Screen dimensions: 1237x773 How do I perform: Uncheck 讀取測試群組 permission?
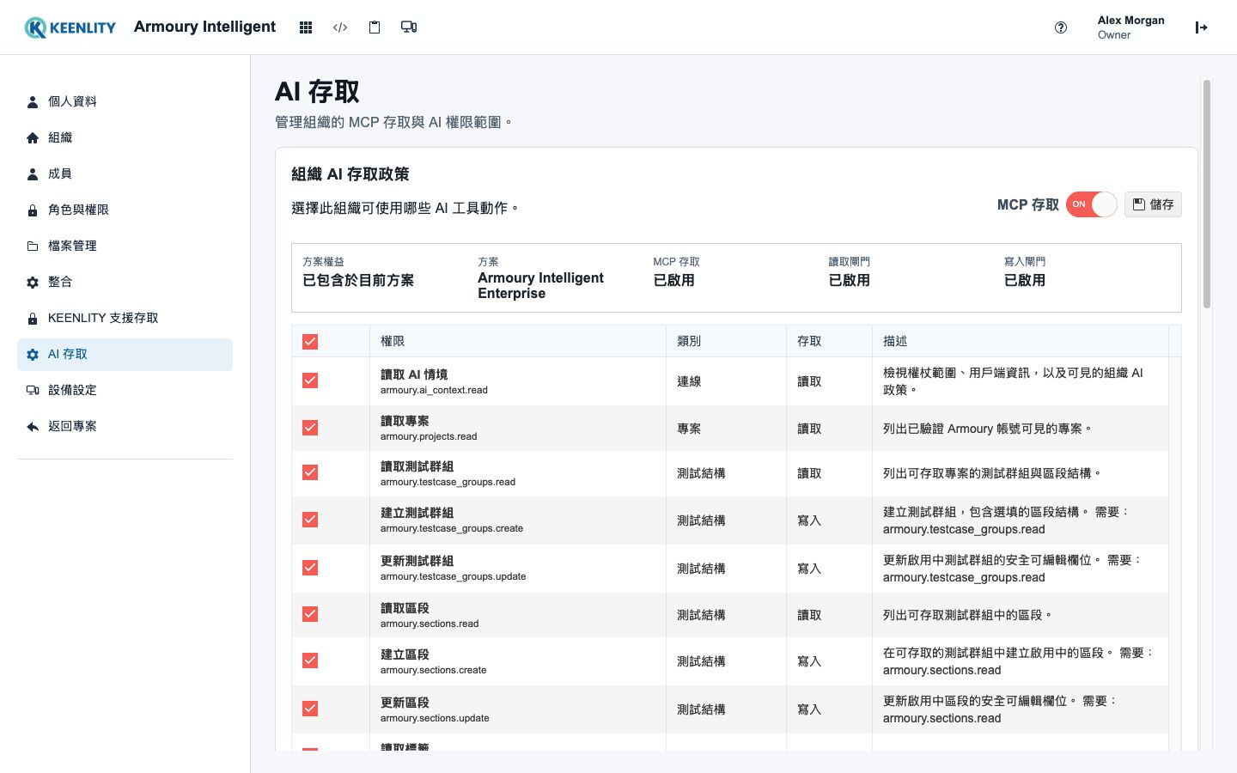(x=310, y=472)
